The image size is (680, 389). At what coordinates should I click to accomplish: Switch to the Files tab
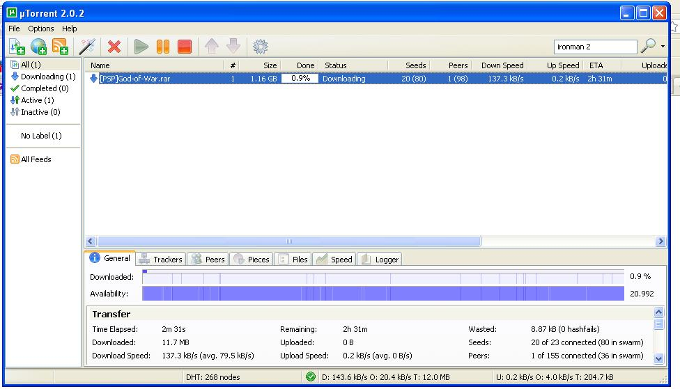(x=293, y=260)
